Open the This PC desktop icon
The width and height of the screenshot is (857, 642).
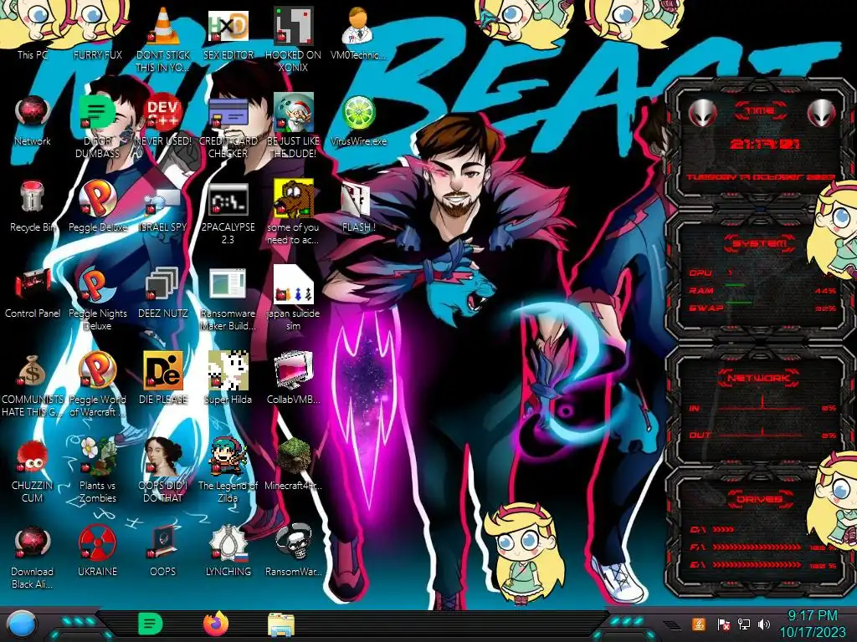click(x=33, y=33)
